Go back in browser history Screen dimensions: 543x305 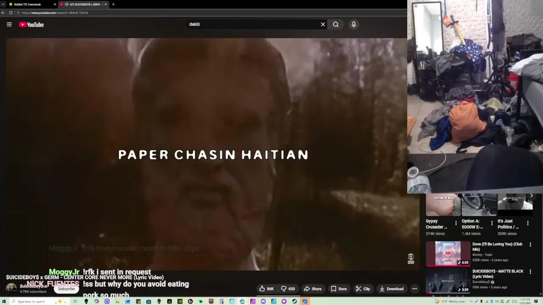pyautogui.click(x=3, y=13)
